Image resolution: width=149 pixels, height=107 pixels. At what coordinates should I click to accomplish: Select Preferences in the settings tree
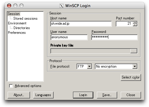(x=17, y=33)
